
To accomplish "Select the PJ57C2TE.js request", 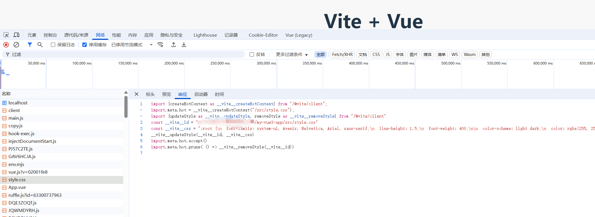I will pos(62,149).
